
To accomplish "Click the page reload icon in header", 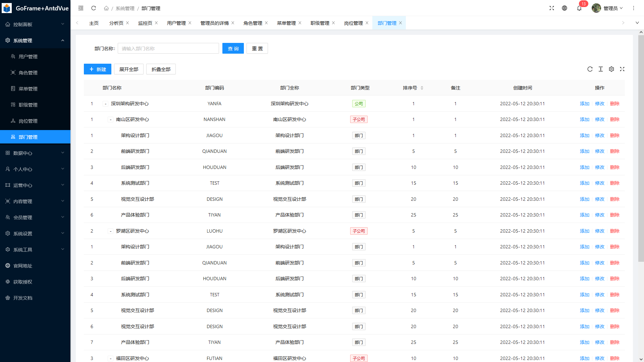I will pos(94,8).
